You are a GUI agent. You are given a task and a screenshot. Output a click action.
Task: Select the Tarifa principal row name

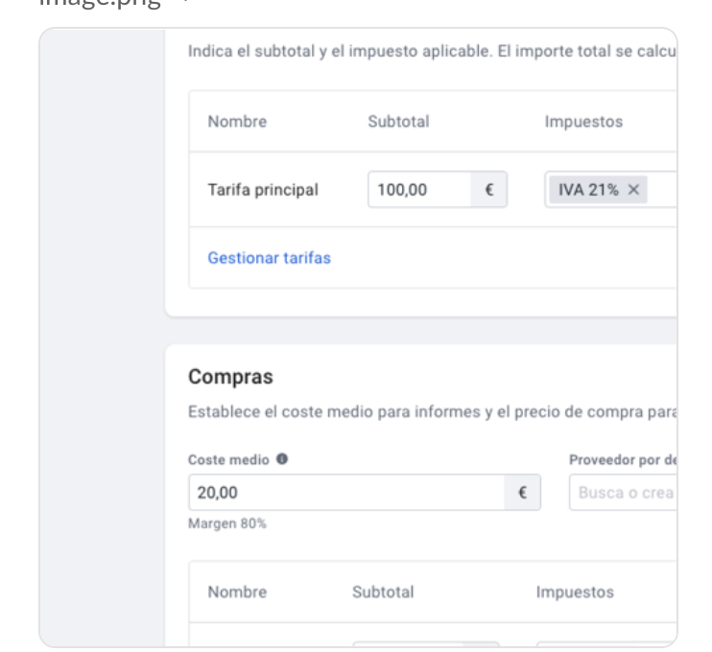(x=263, y=190)
